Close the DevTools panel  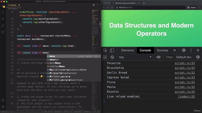click(x=198, y=50)
